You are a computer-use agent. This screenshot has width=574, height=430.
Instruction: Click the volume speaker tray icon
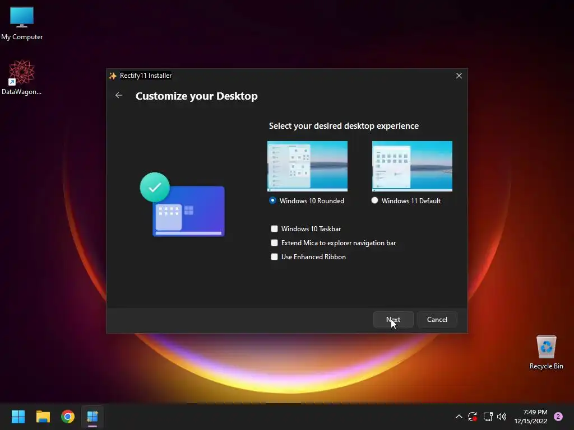point(502,417)
